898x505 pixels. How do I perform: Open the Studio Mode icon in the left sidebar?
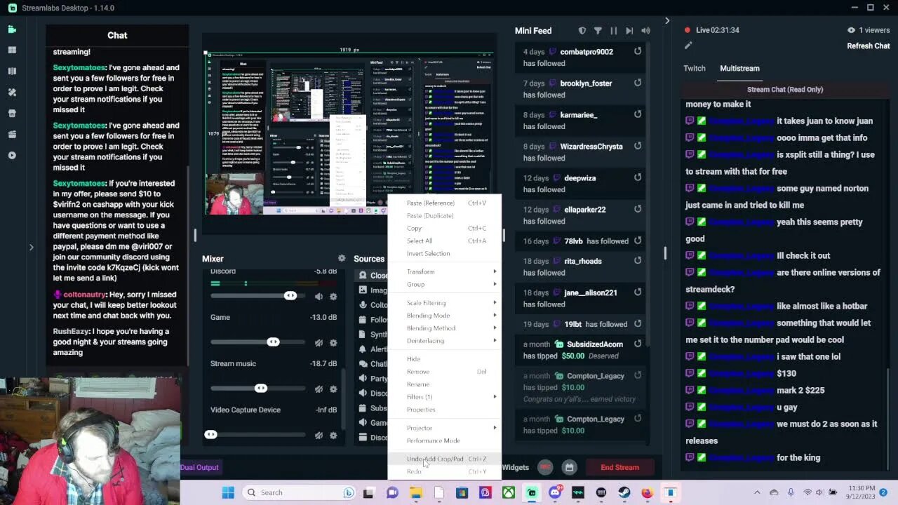point(12,72)
